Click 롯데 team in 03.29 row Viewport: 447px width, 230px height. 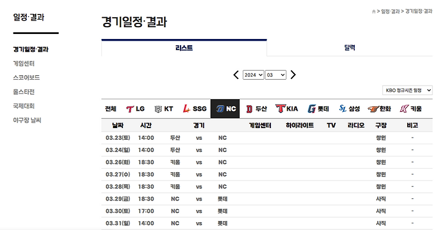click(222, 199)
